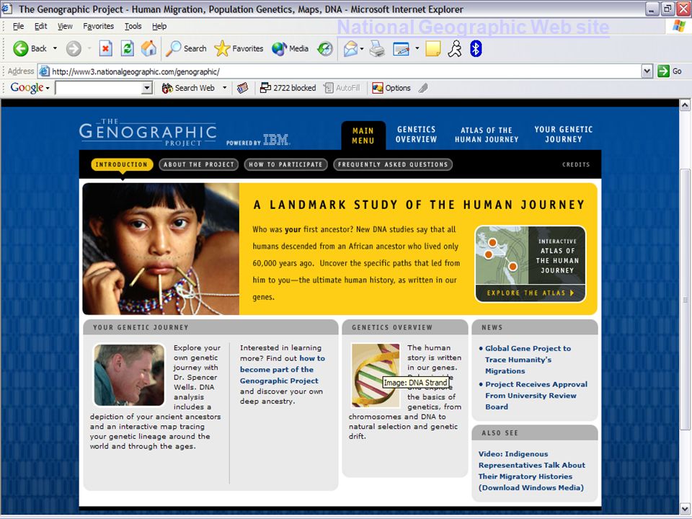Click the Dr. Spencer Wells photo
Screen dimensions: 692x519
pos(129,375)
